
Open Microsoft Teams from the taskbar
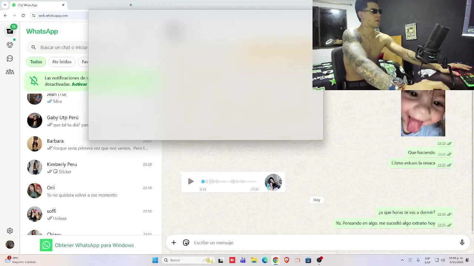pos(243,260)
